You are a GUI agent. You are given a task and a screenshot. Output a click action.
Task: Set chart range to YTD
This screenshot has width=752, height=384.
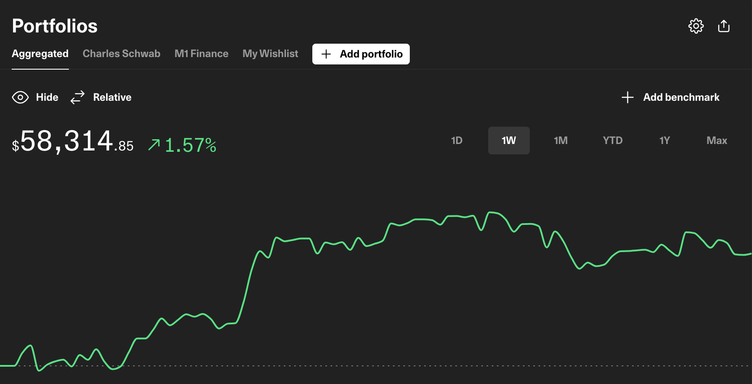coord(613,141)
